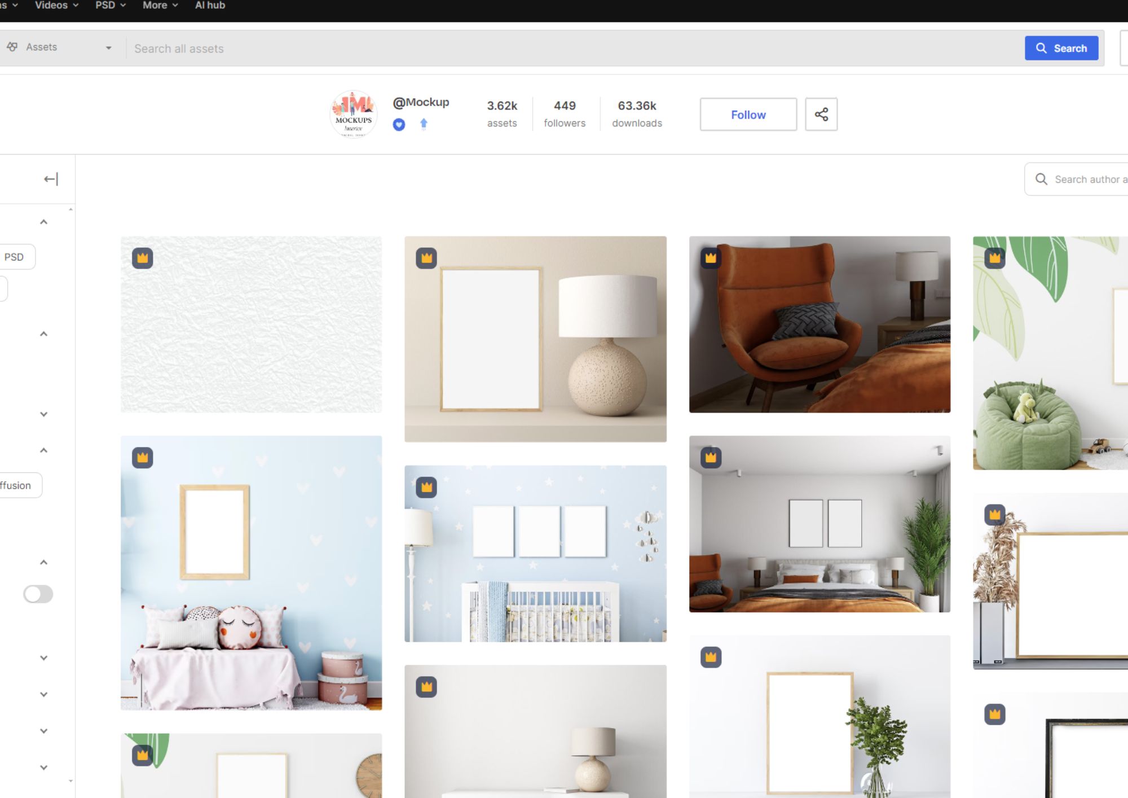The height and width of the screenshot is (798, 1128).
Task: Collapse the sidebar with the arrow icon
Action: (x=51, y=179)
